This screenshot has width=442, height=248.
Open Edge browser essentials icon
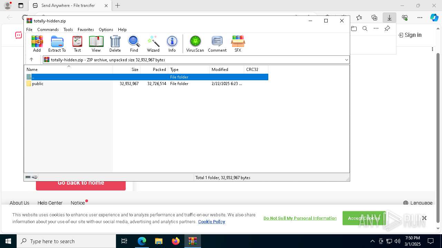click(x=405, y=18)
